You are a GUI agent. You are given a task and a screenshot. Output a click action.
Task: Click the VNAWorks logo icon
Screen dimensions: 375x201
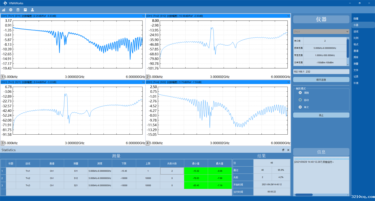point(5,3)
